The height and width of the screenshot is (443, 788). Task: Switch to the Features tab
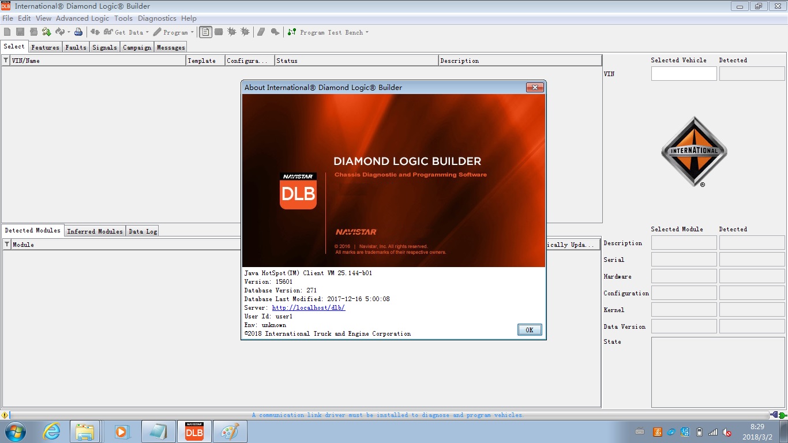(x=45, y=47)
